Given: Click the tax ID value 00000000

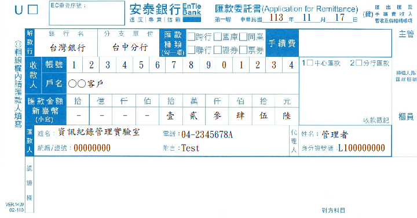Looking at the screenshot, I should pos(92,148).
